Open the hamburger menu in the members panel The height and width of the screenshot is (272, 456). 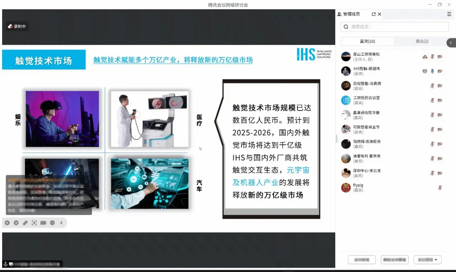click(449, 14)
